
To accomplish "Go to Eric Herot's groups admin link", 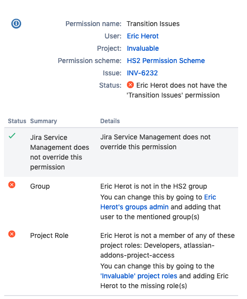I will 158,202.
